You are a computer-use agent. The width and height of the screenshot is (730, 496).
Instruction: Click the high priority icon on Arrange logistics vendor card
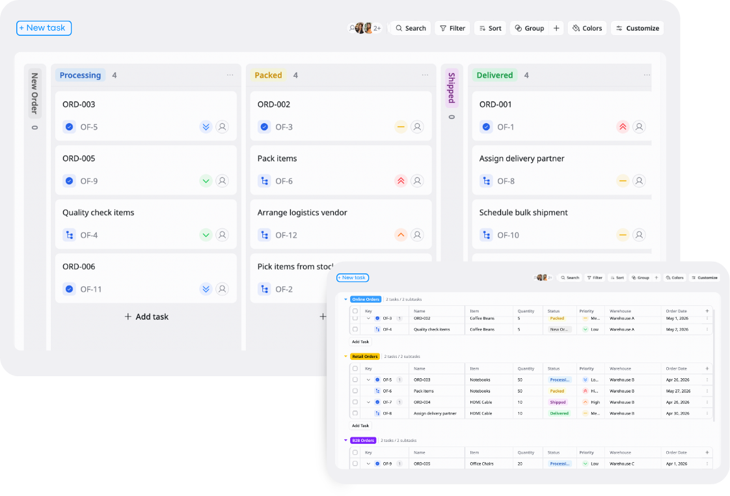[401, 235]
